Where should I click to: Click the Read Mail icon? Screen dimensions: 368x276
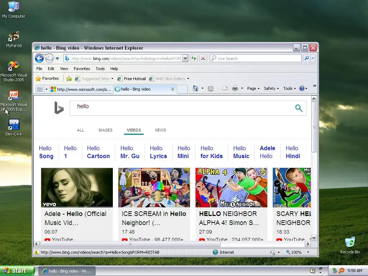coord(225,88)
